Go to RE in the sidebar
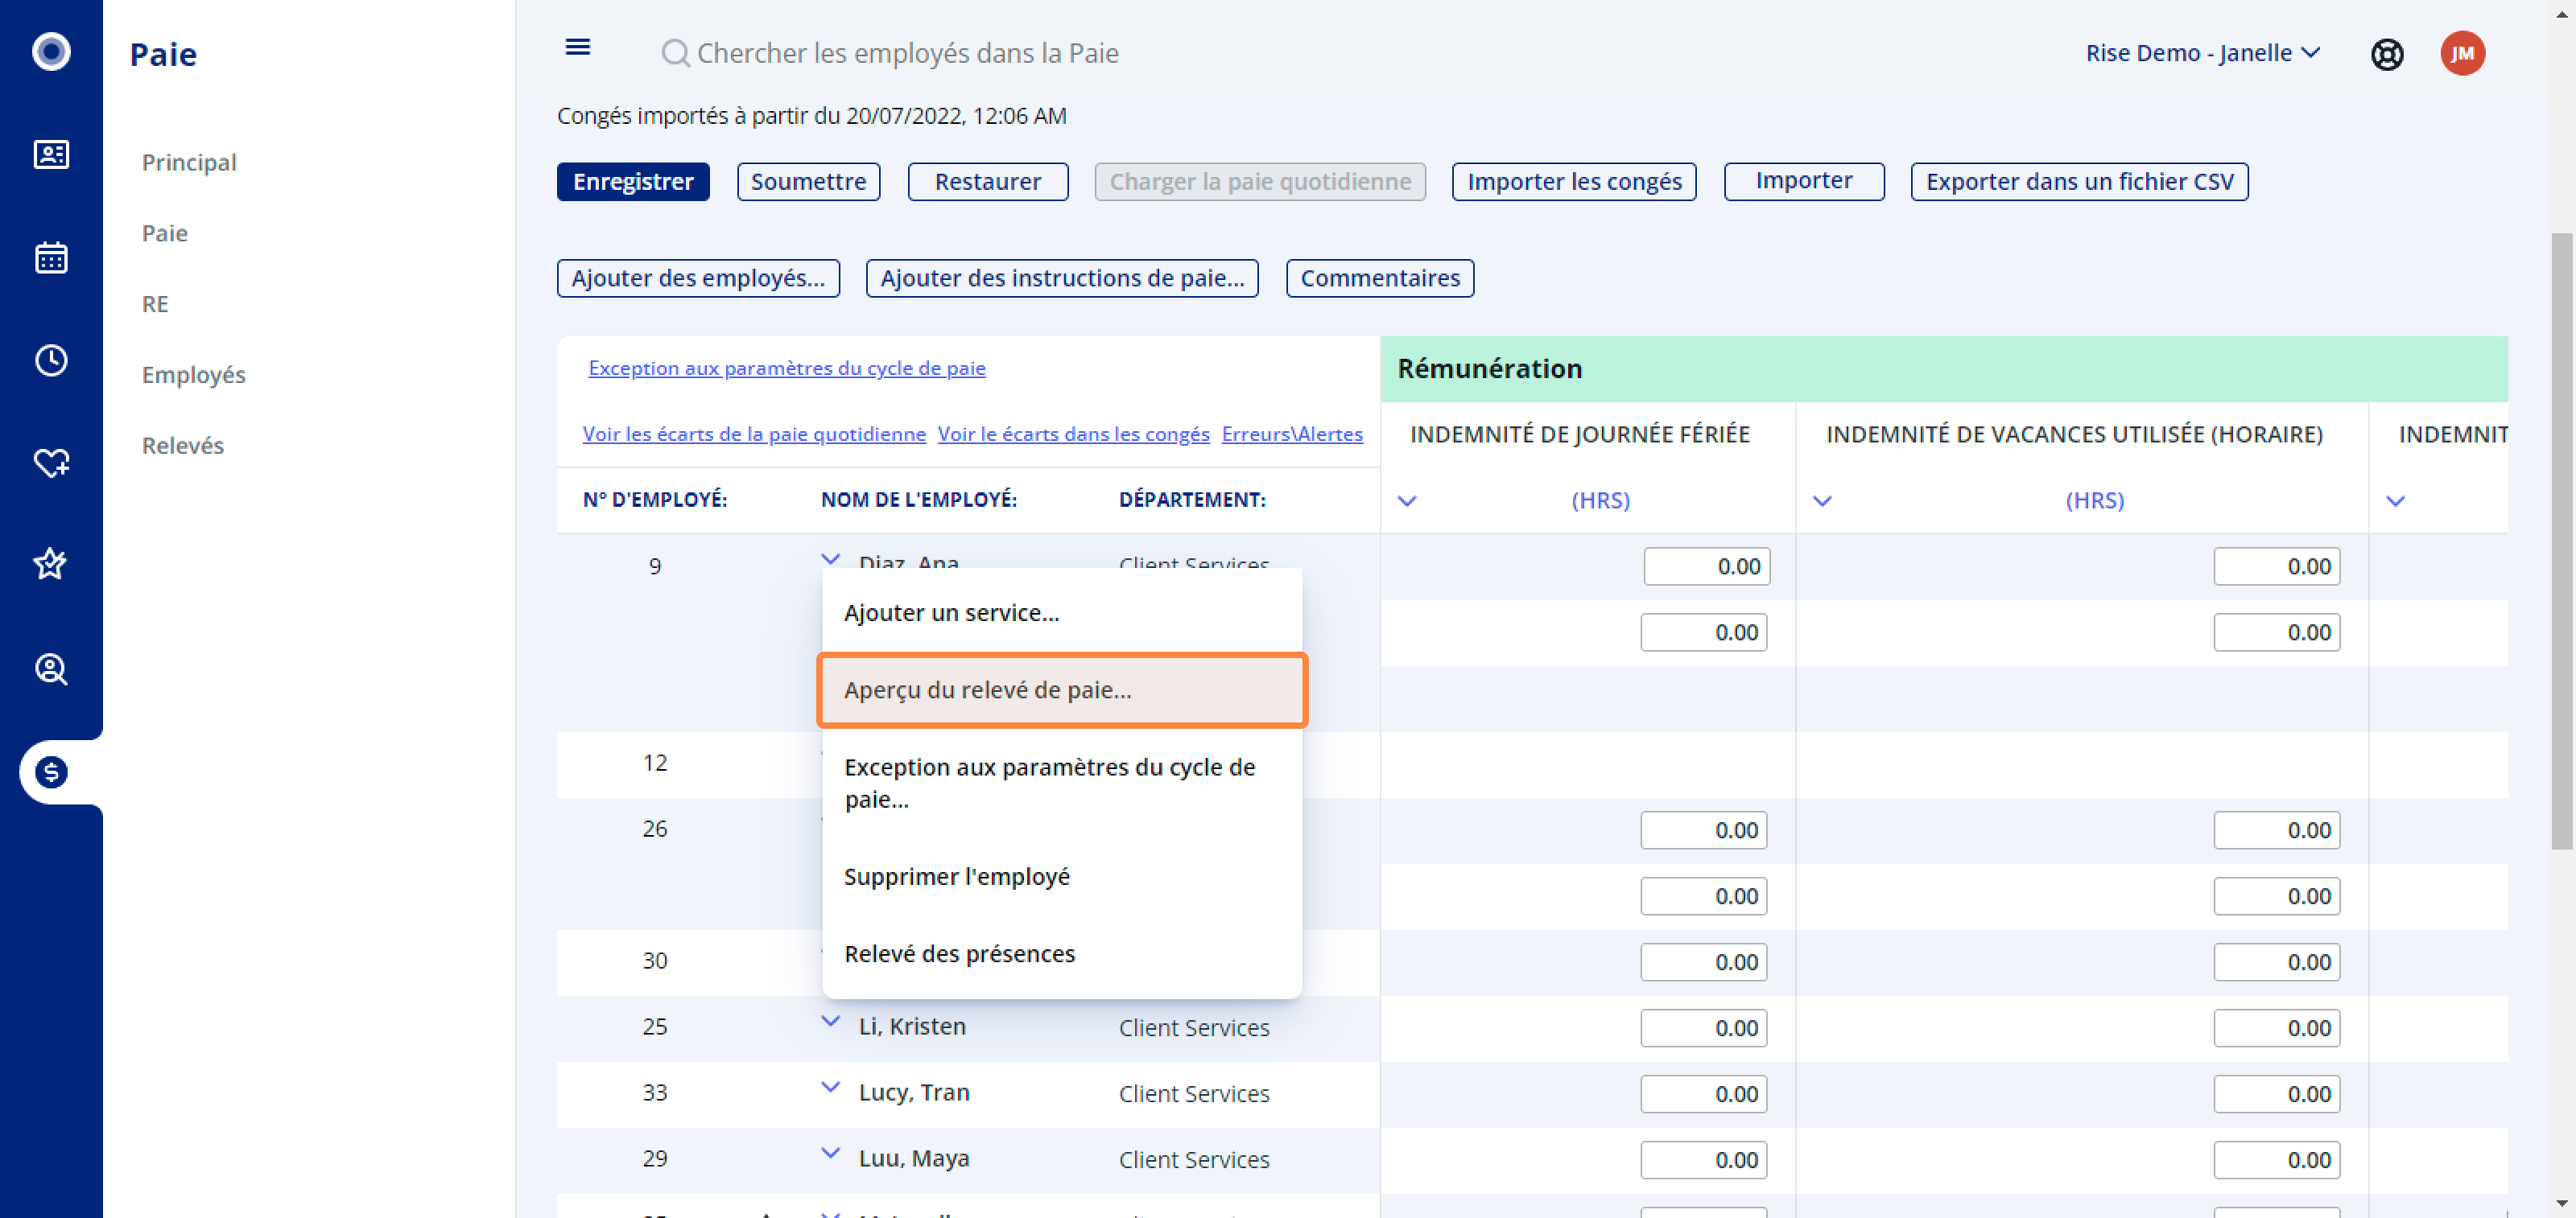The width and height of the screenshot is (2576, 1218). 155,305
